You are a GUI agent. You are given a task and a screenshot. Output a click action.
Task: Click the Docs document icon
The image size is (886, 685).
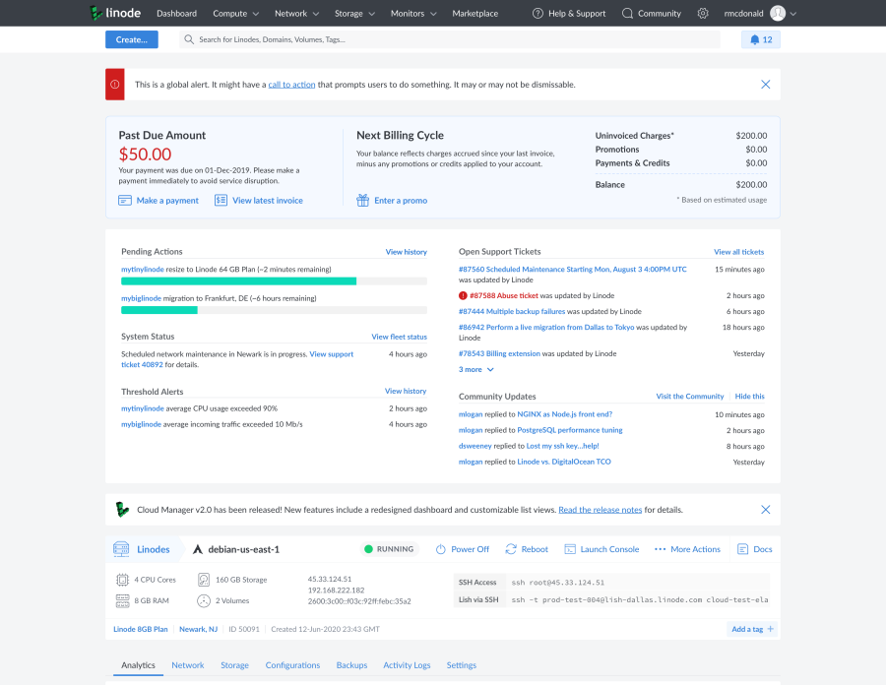(x=742, y=549)
